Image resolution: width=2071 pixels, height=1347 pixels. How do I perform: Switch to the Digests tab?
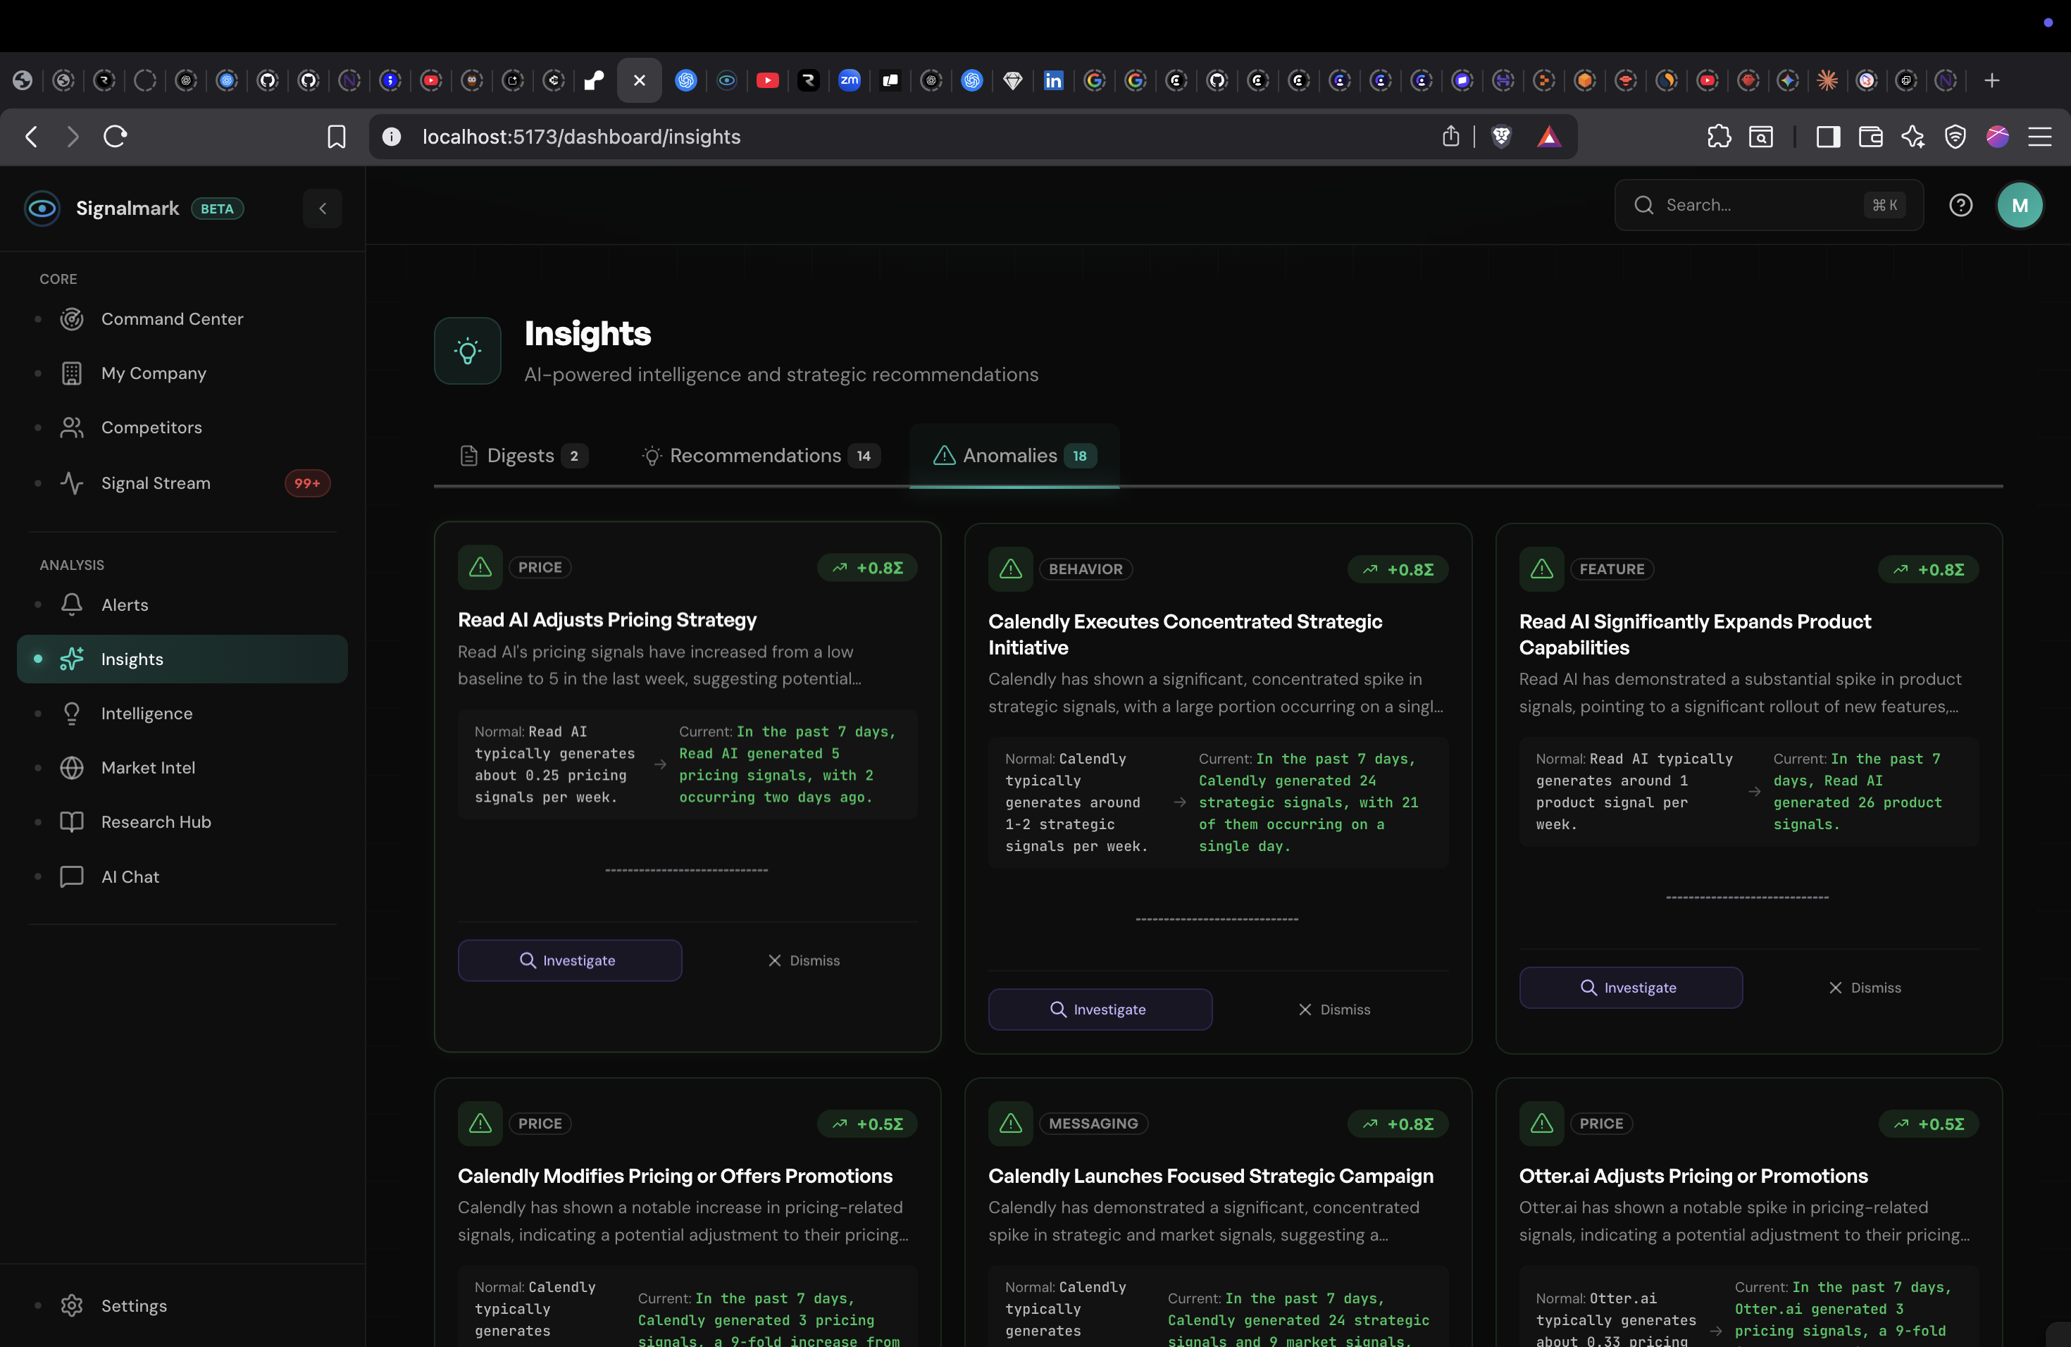click(522, 456)
